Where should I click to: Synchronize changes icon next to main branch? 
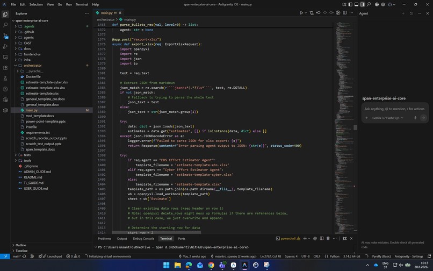(24, 256)
